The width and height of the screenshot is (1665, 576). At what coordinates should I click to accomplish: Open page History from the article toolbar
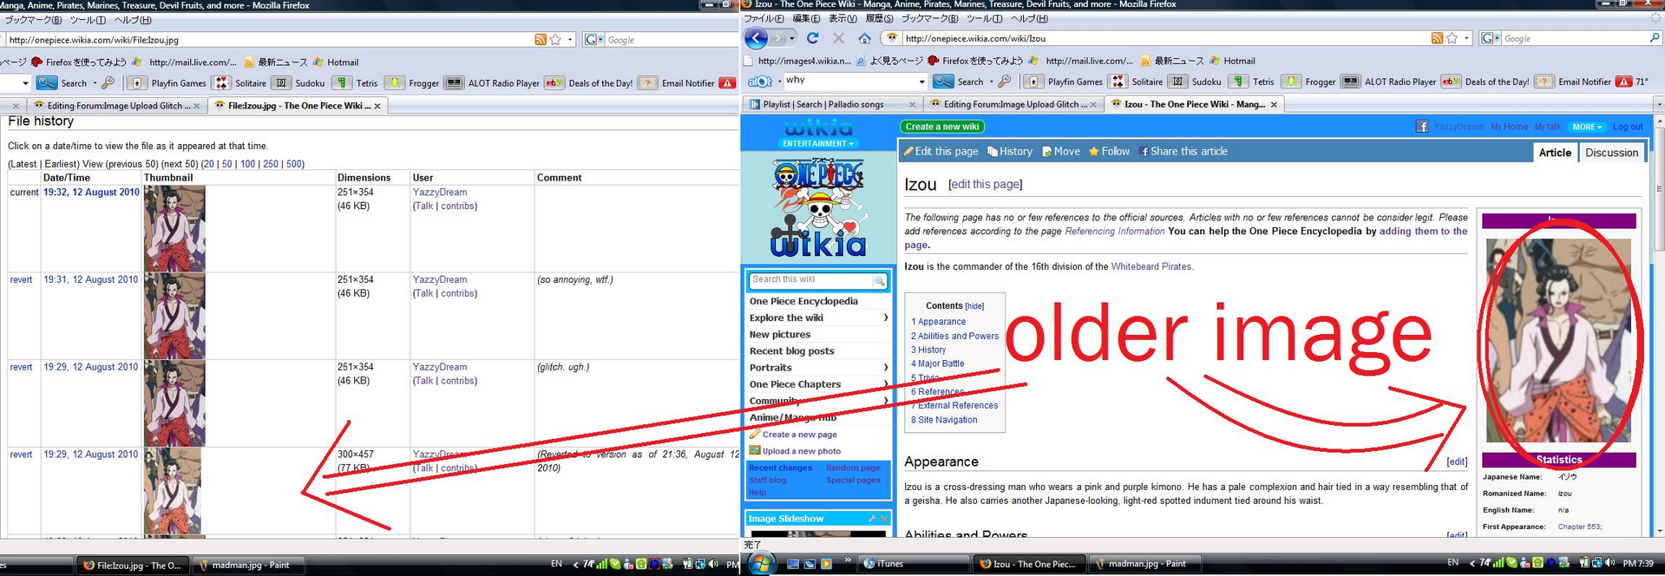click(1010, 152)
